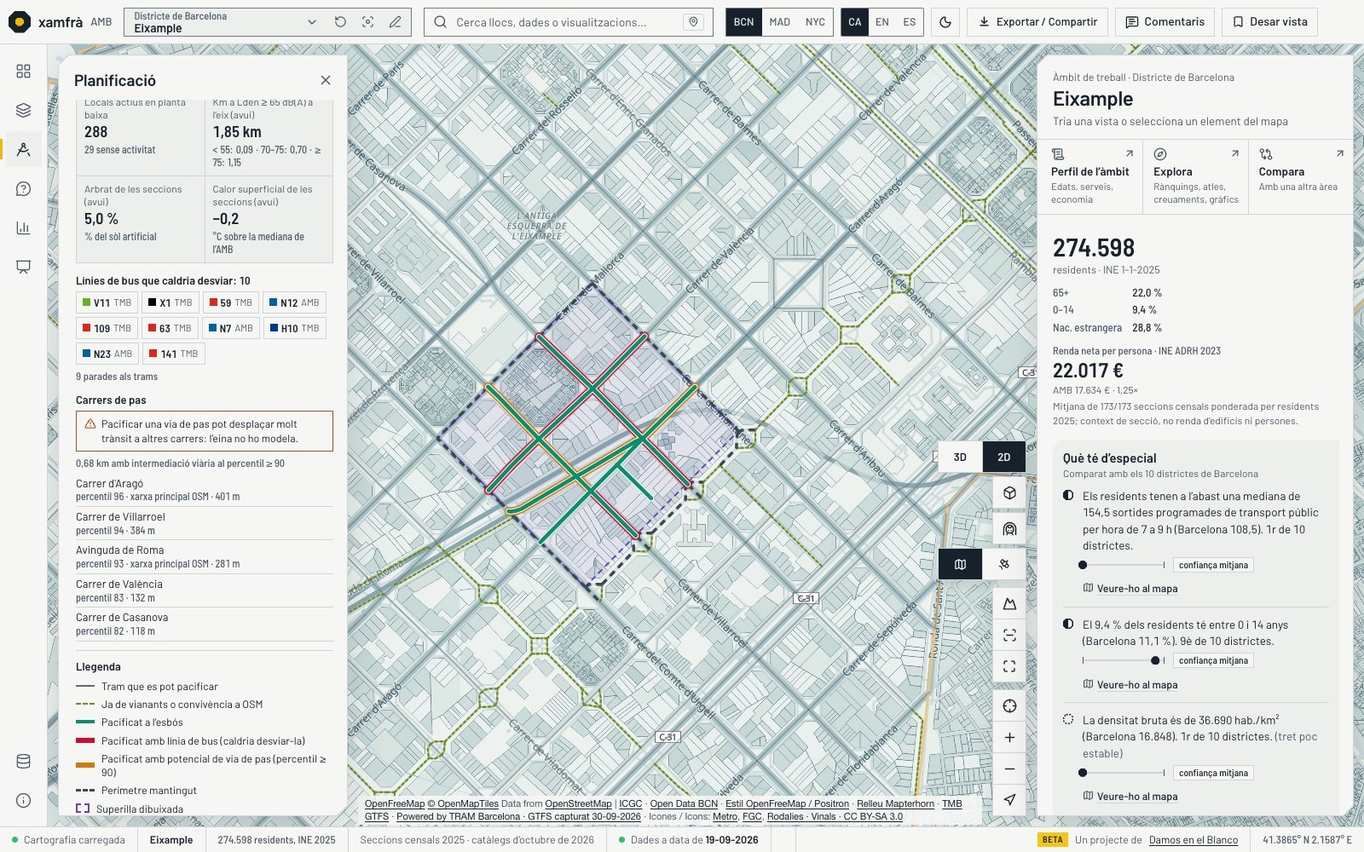Viewport: 1364px width, 852px height.
Task: Switch language to ES
Action: pyautogui.click(x=910, y=22)
